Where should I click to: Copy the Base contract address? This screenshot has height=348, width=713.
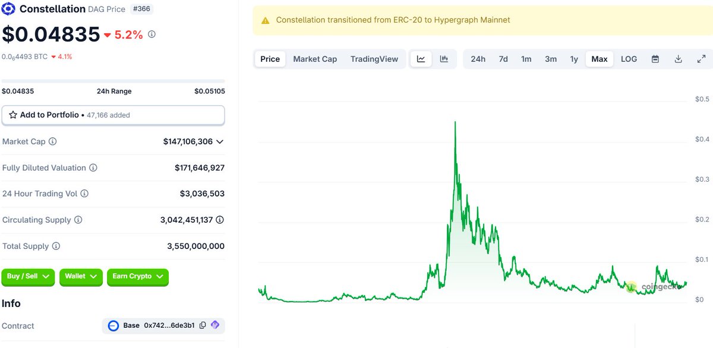pyautogui.click(x=203, y=325)
